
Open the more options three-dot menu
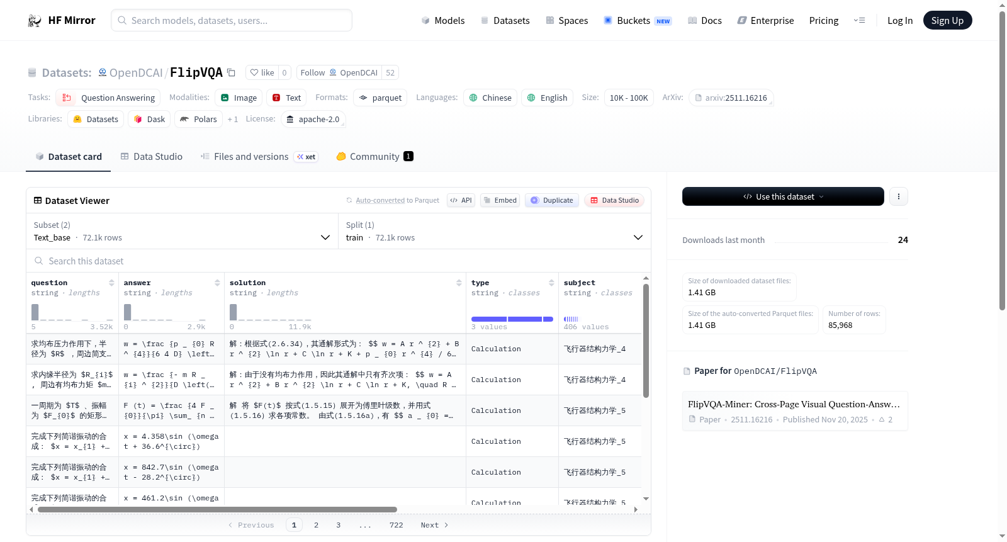coord(898,196)
